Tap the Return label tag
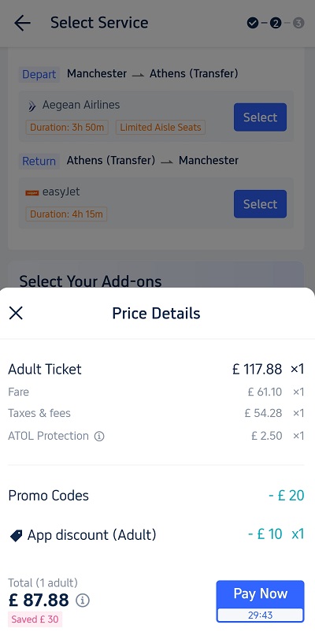315x636 pixels. click(39, 161)
